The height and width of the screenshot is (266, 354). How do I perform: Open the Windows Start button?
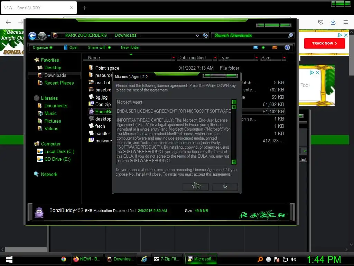(9, 259)
